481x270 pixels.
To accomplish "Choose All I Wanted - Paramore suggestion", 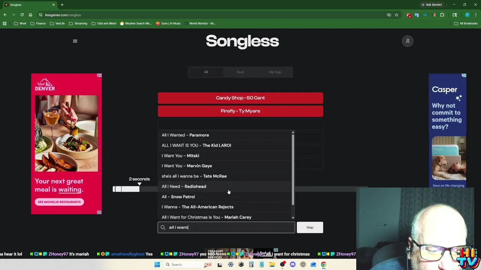I will [x=225, y=135].
